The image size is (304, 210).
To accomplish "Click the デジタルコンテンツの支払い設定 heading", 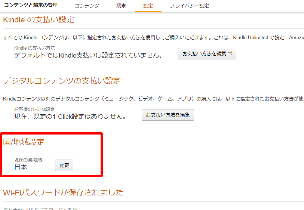I will (62, 81).
